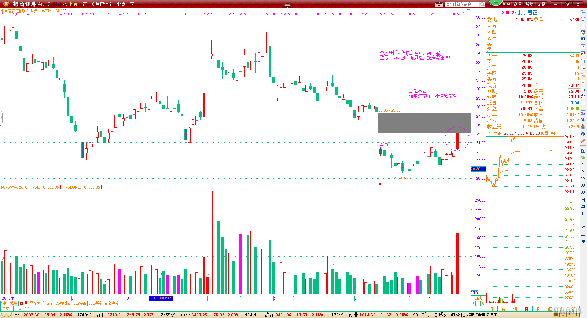Viewport: 587px width, 318px height.
Task: Go to next stock with down arrow
Action: (583, 26)
